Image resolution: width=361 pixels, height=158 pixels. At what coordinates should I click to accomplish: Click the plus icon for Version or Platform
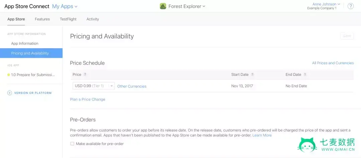point(10,93)
